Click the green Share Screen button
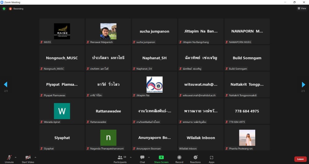This screenshot has height=164, width=309. point(161,159)
